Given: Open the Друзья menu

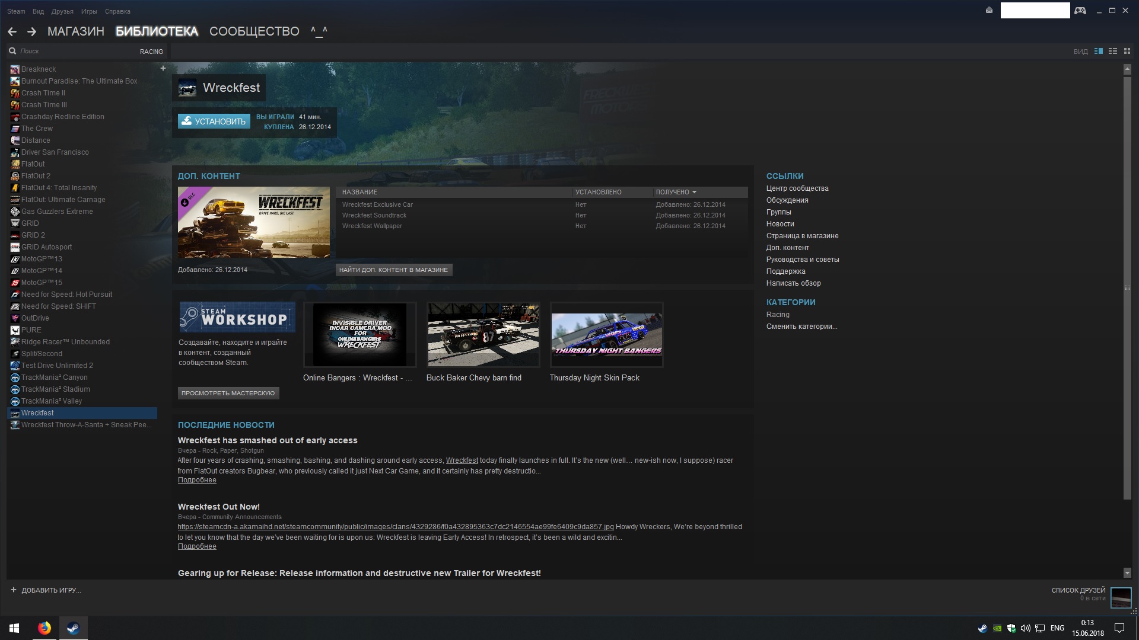Looking at the screenshot, I should click(62, 11).
